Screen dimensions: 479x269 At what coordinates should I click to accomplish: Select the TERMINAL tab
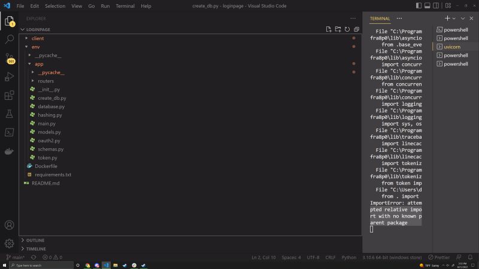click(x=380, y=19)
